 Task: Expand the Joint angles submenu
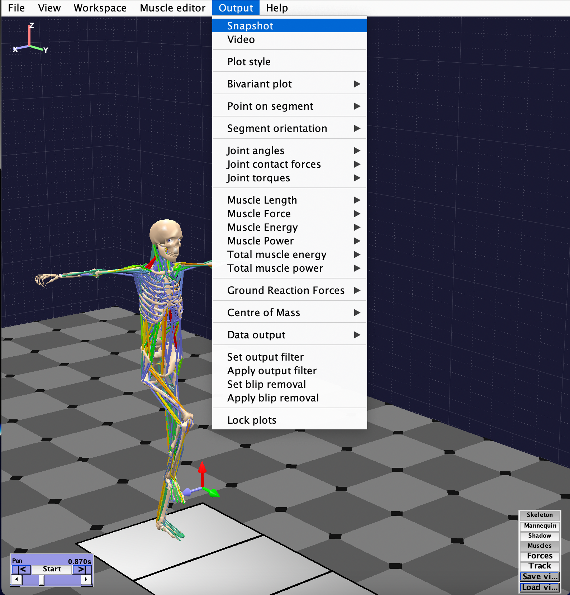pos(290,151)
